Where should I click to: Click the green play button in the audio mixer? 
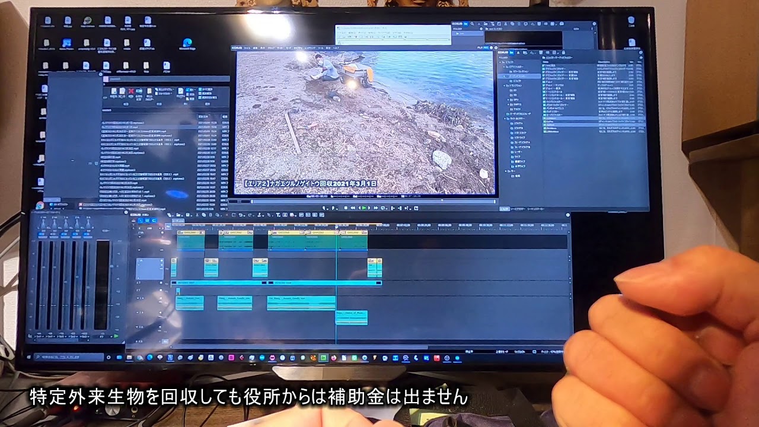pos(116,336)
